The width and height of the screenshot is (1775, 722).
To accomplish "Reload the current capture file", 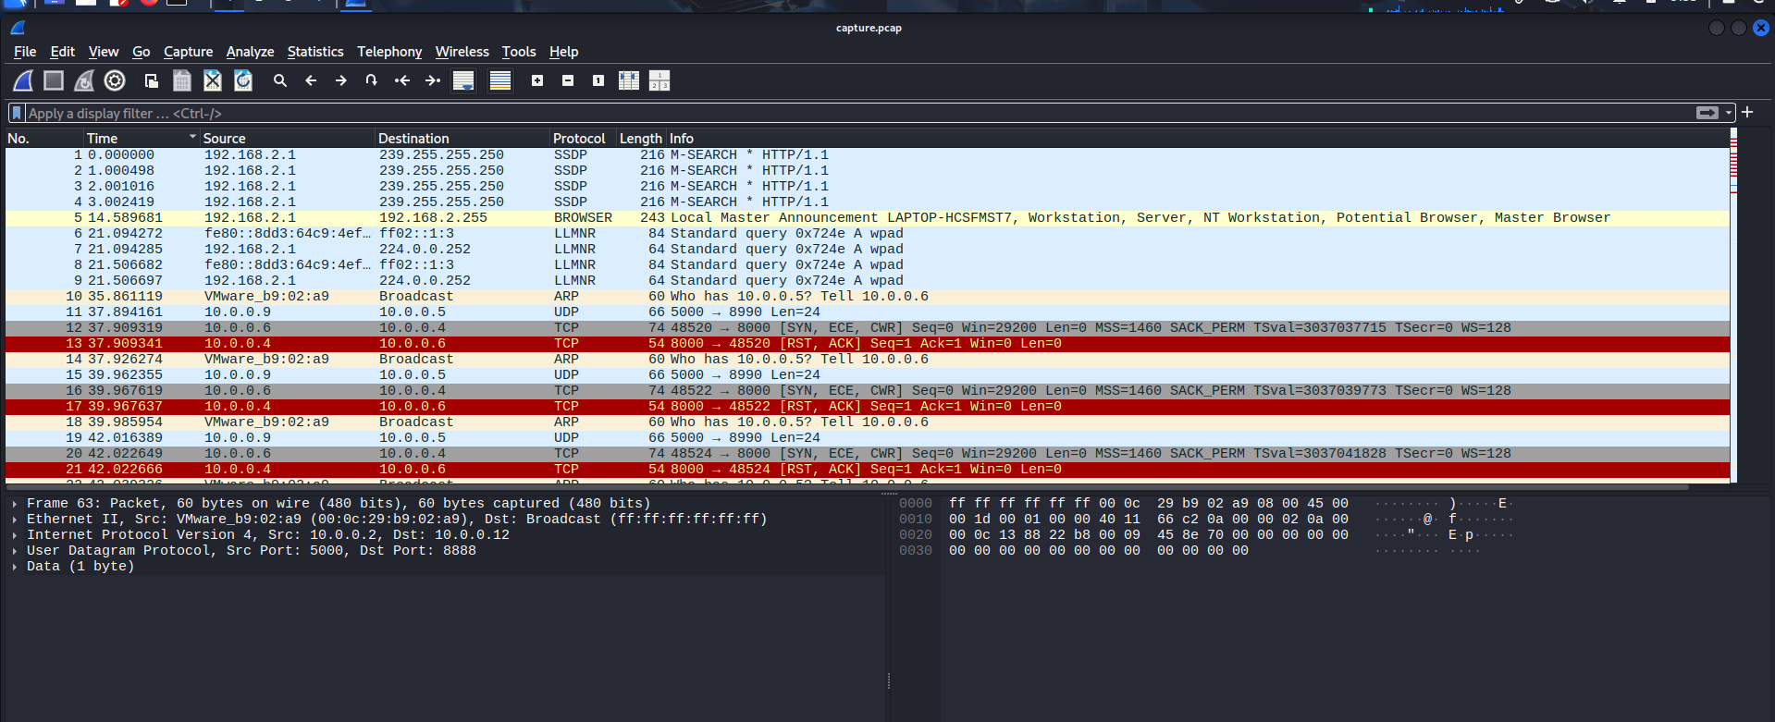I will [243, 81].
